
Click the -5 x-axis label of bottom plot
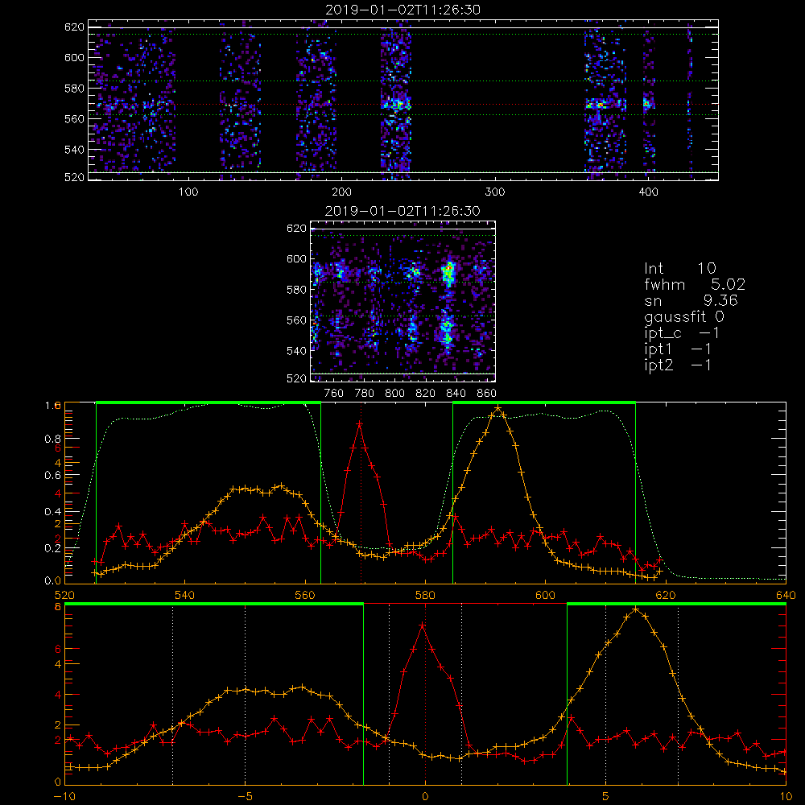click(245, 797)
